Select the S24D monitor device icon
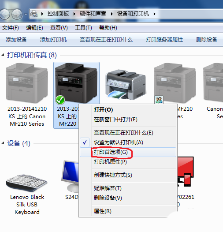Screen dimensions: 223x232 click(x=70, y=176)
